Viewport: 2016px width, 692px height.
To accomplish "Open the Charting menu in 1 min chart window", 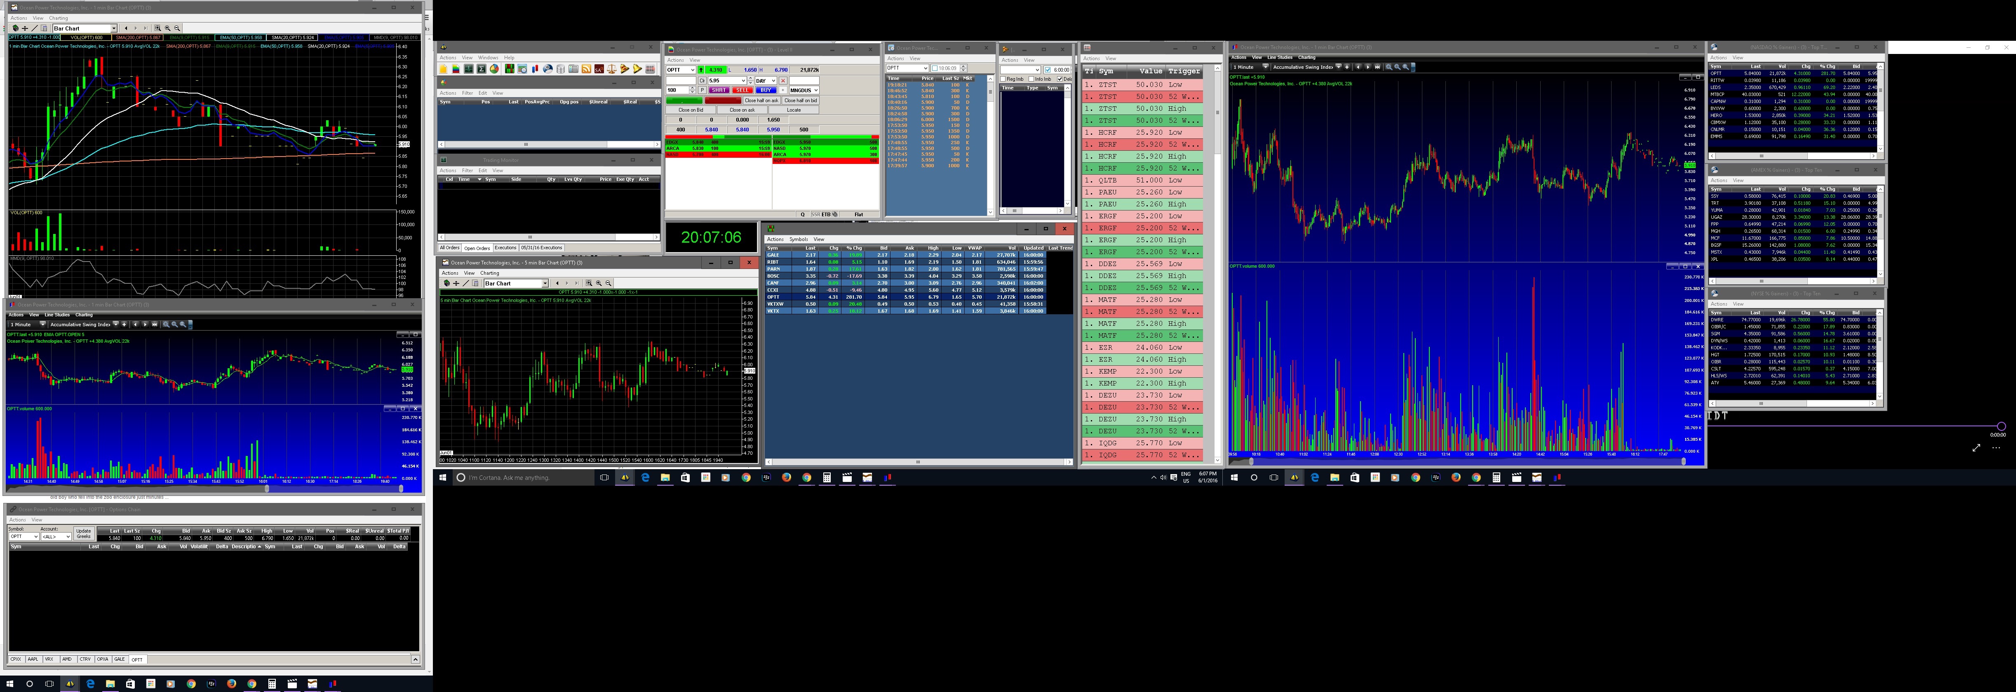I will [x=59, y=18].
